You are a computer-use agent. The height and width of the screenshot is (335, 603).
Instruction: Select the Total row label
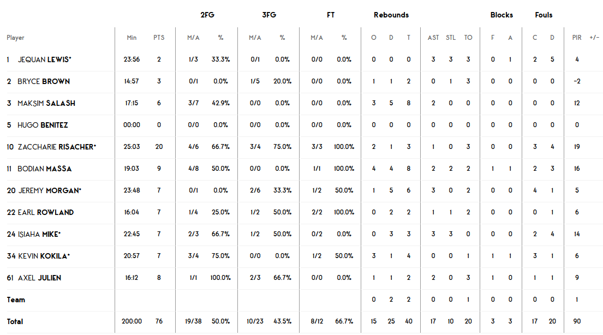pos(15,321)
